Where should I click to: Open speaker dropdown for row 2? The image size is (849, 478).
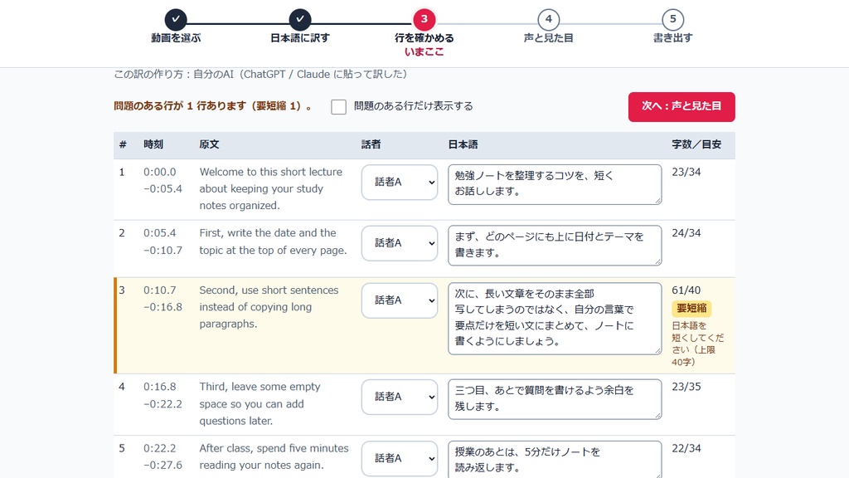pyautogui.click(x=400, y=243)
